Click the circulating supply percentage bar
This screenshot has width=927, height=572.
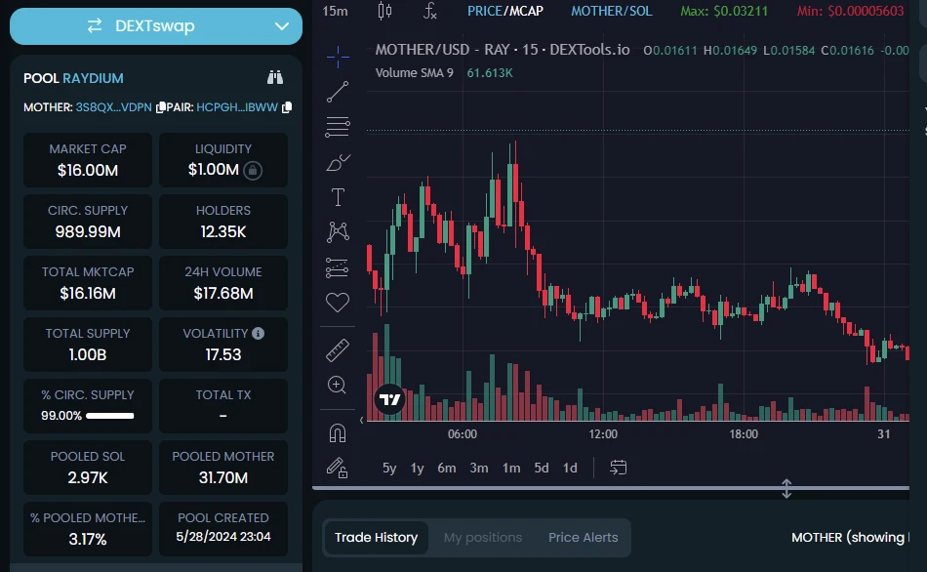pyautogui.click(x=110, y=416)
